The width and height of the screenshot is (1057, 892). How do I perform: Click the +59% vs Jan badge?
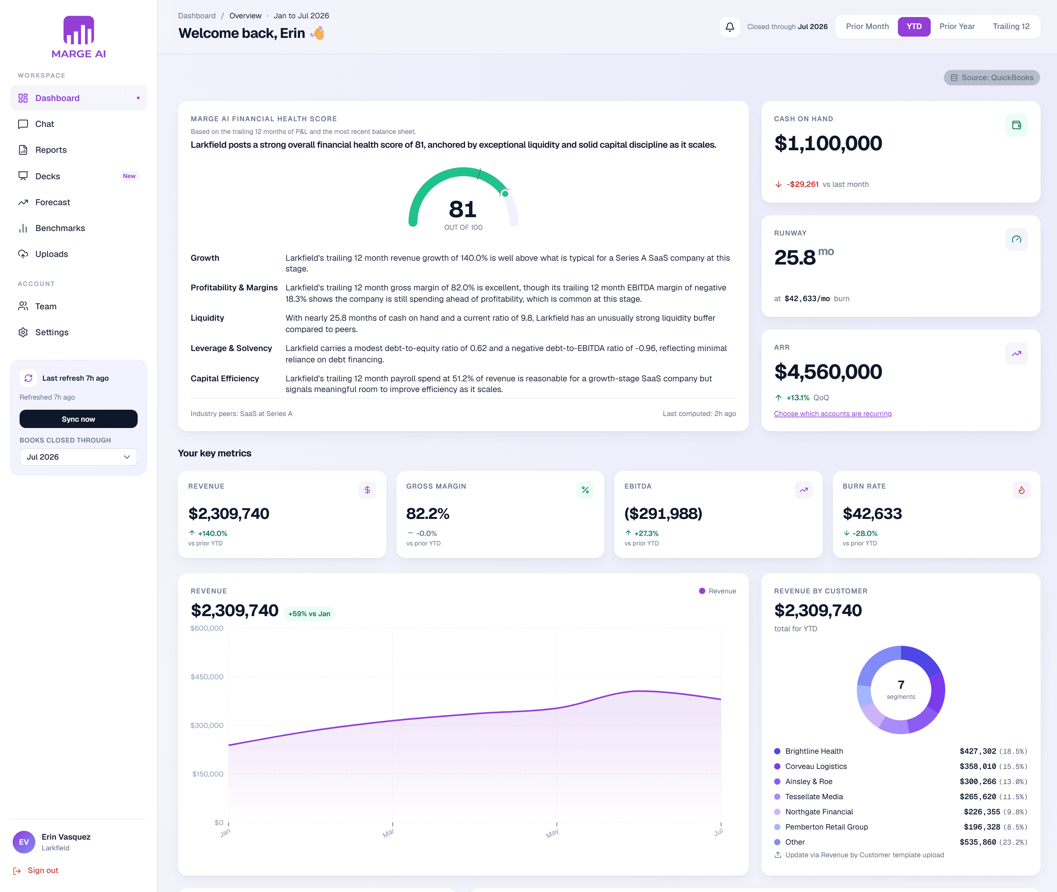(x=309, y=614)
